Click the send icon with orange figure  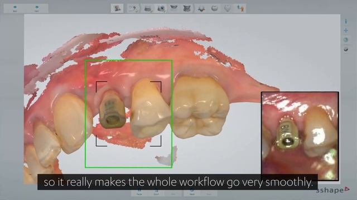pyautogui.click(x=240, y=9)
